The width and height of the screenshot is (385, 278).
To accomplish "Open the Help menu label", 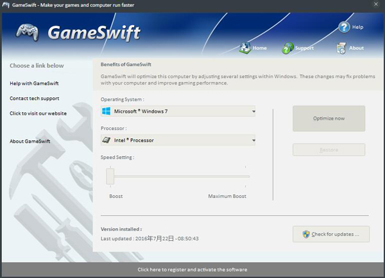I will (x=357, y=27).
